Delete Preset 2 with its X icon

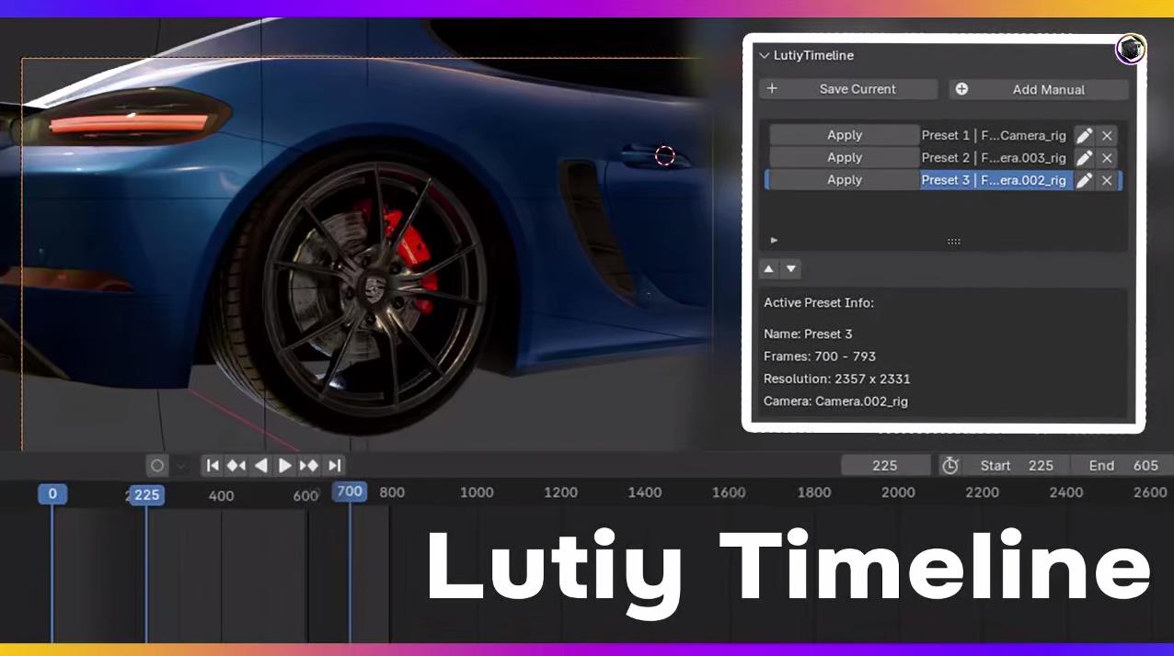(1107, 157)
